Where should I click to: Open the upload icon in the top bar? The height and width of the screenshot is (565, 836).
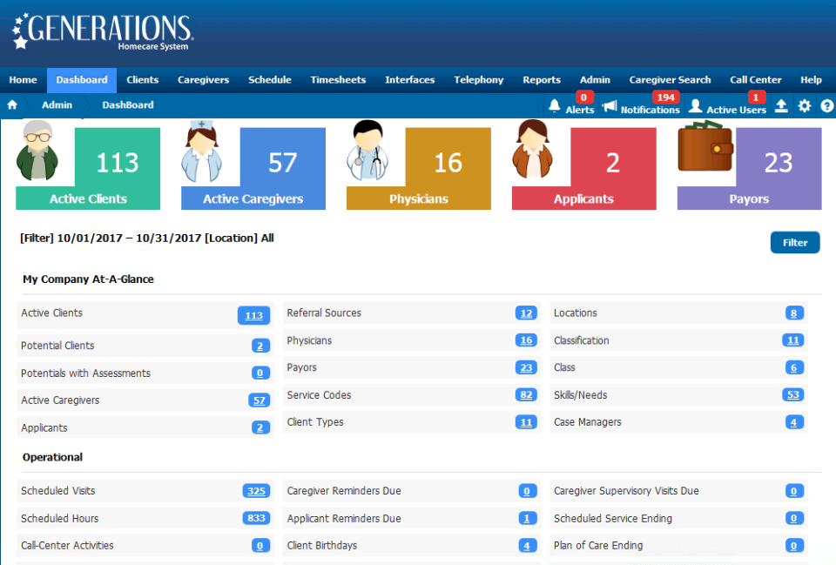pyautogui.click(x=781, y=105)
